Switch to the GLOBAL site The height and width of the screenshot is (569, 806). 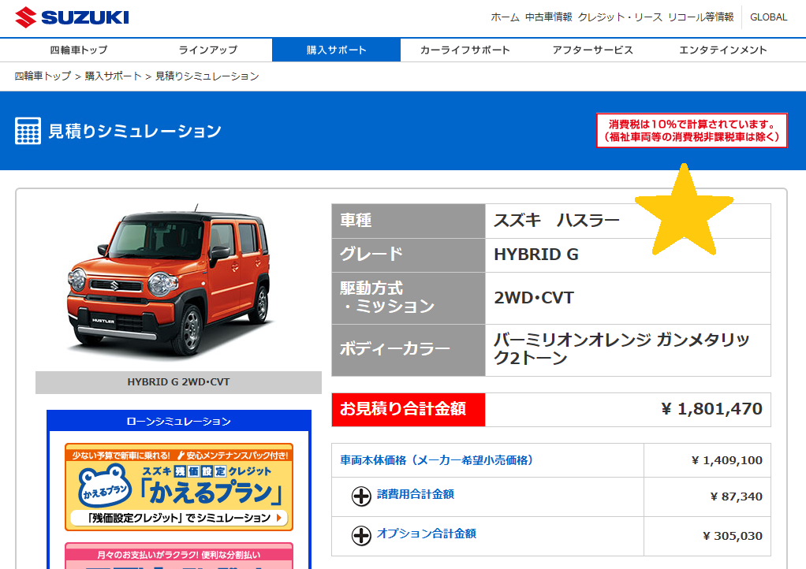point(768,17)
